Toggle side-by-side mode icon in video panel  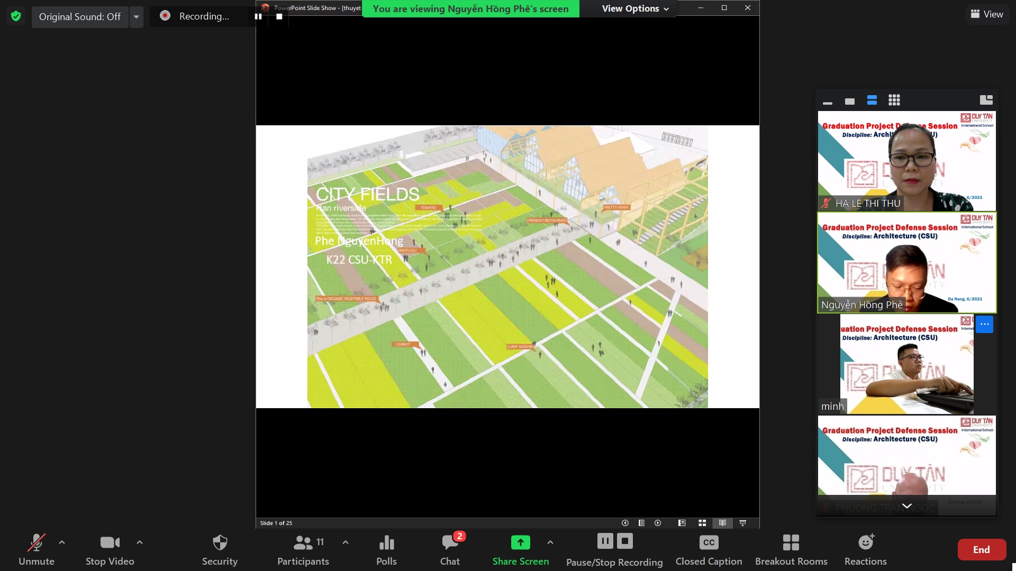click(986, 100)
